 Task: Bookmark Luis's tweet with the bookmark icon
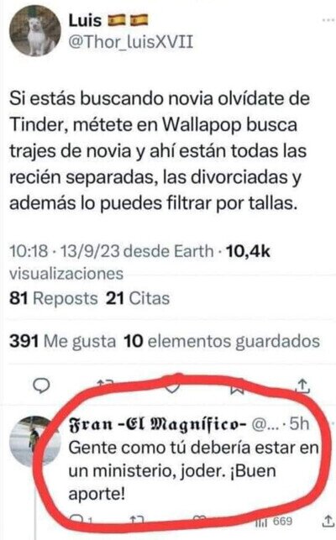237,388
